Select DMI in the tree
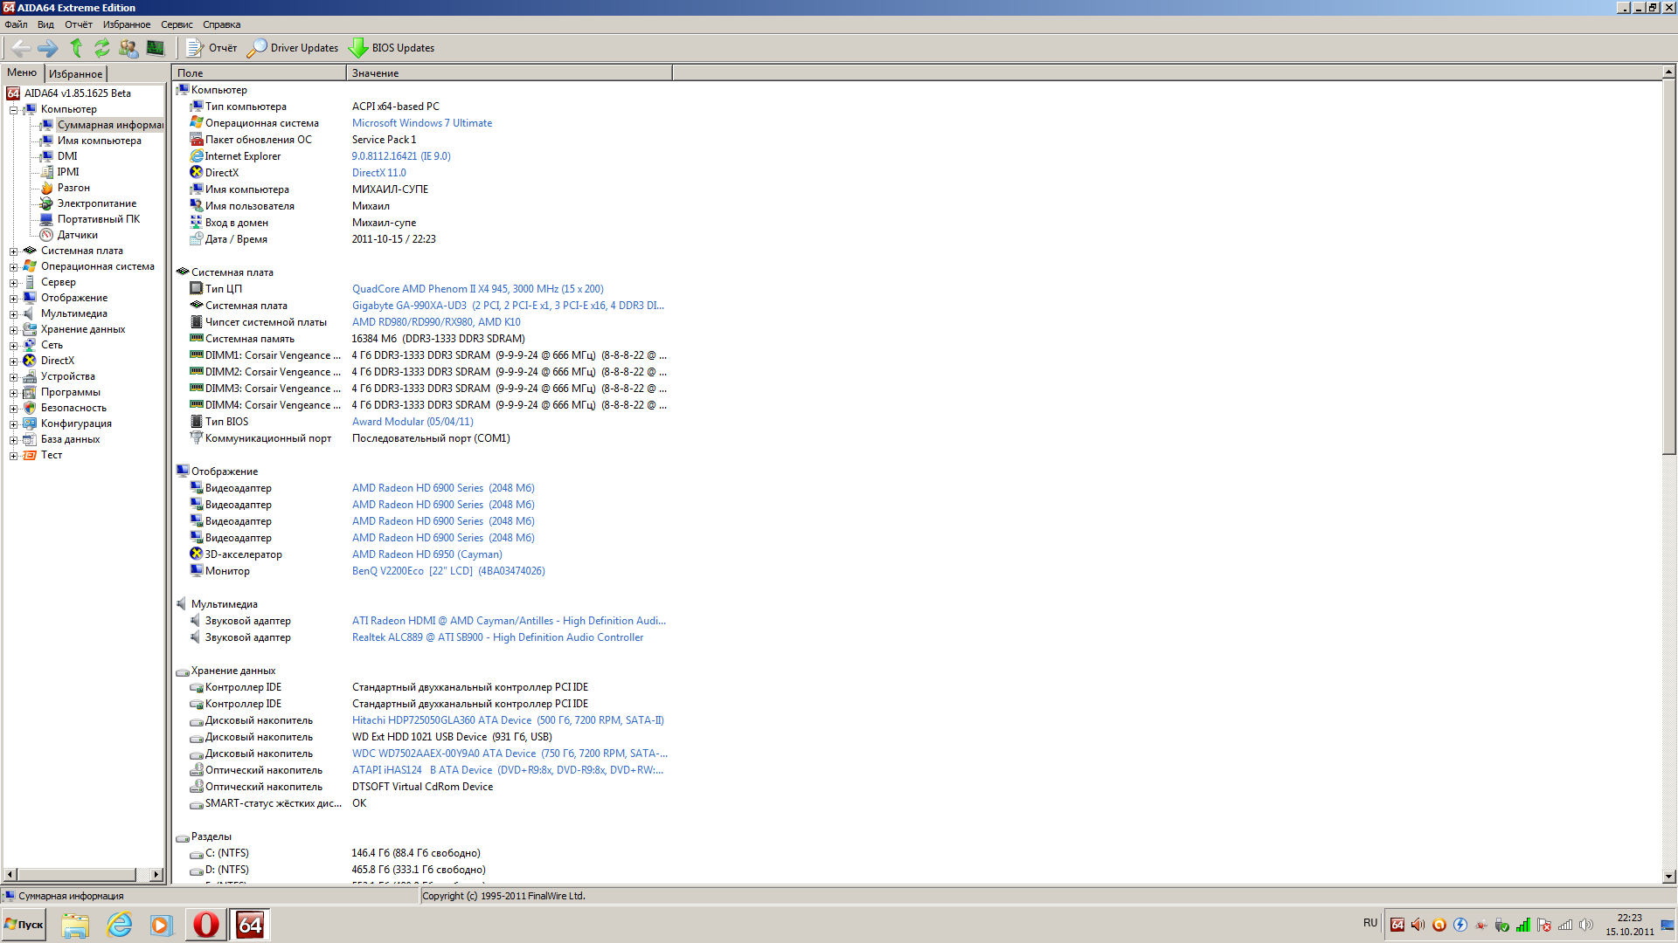This screenshot has height=943, width=1678. 67,156
